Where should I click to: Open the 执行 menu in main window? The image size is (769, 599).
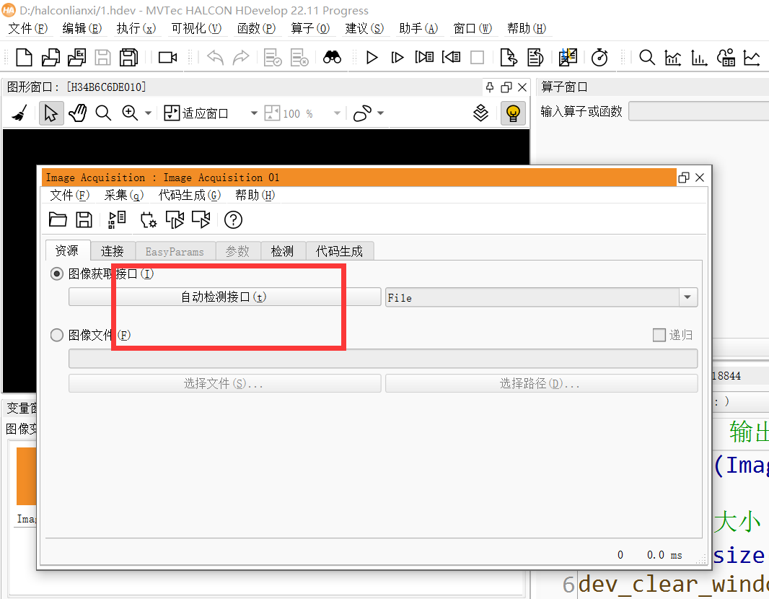(x=136, y=28)
